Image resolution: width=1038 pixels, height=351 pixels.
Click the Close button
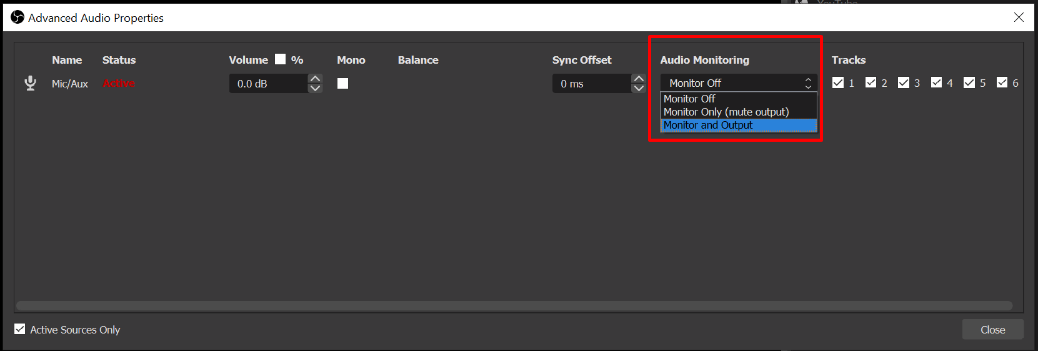[992, 330]
